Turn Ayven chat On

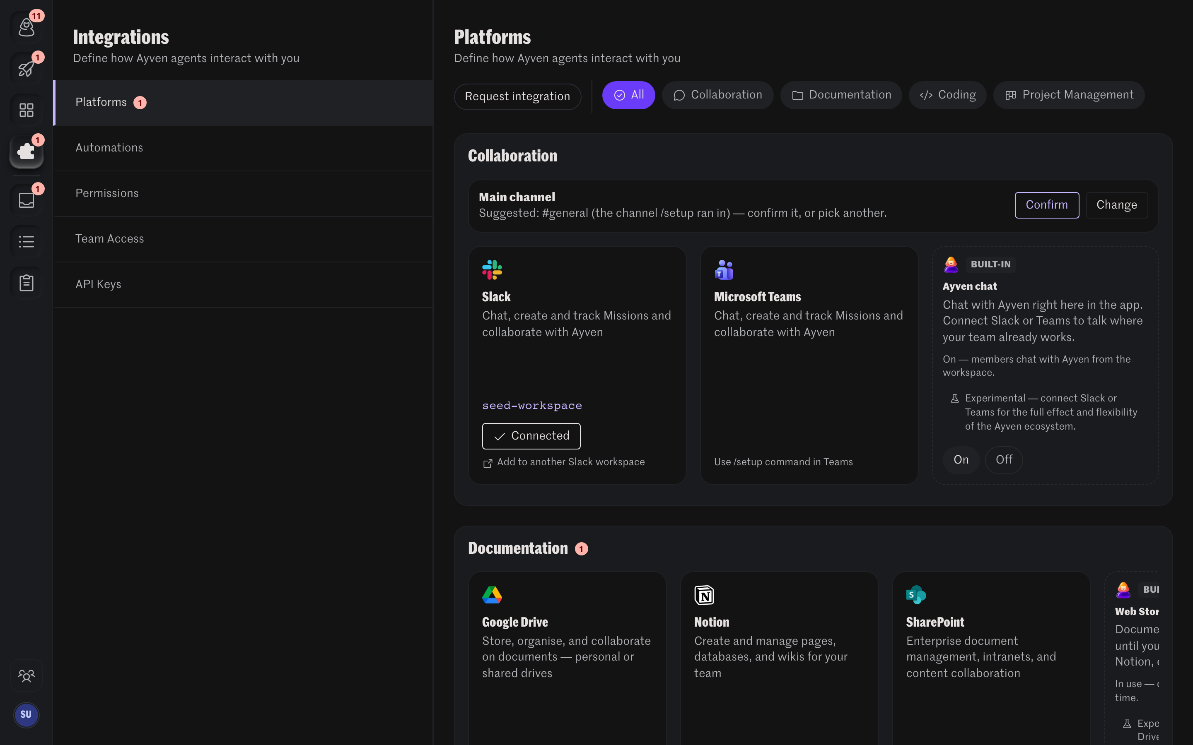[961, 460]
